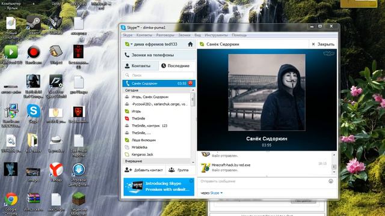Click status icon beside Санёк Сидоркин header

[x=202, y=44]
